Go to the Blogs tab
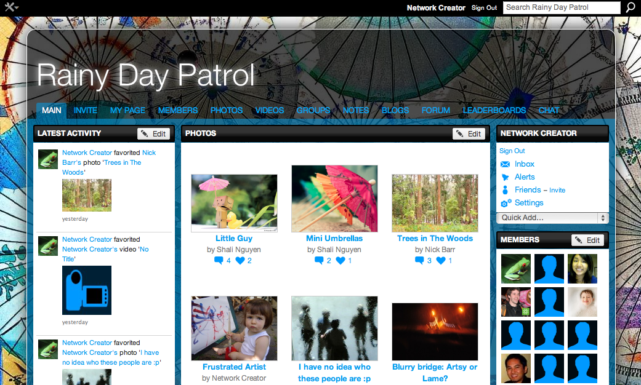Image resolution: width=641 pixels, height=385 pixels. point(395,110)
